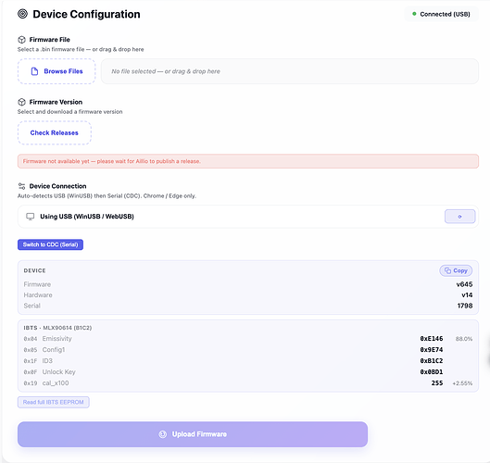490x463 pixels.
Task: Click the circular icon on Upload Firmware
Action: point(162,434)
